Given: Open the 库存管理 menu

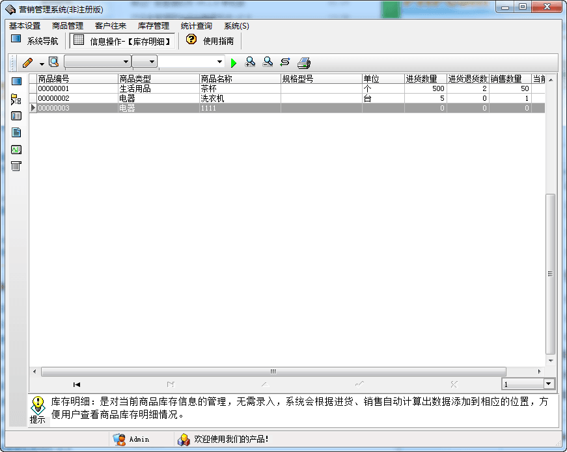Looking at the screenshot, I should (154, 26).
